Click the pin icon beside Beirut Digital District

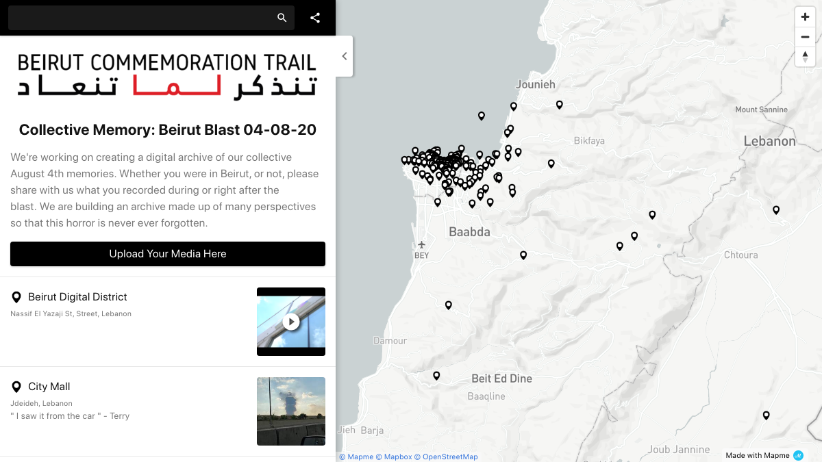click(16, 297)
